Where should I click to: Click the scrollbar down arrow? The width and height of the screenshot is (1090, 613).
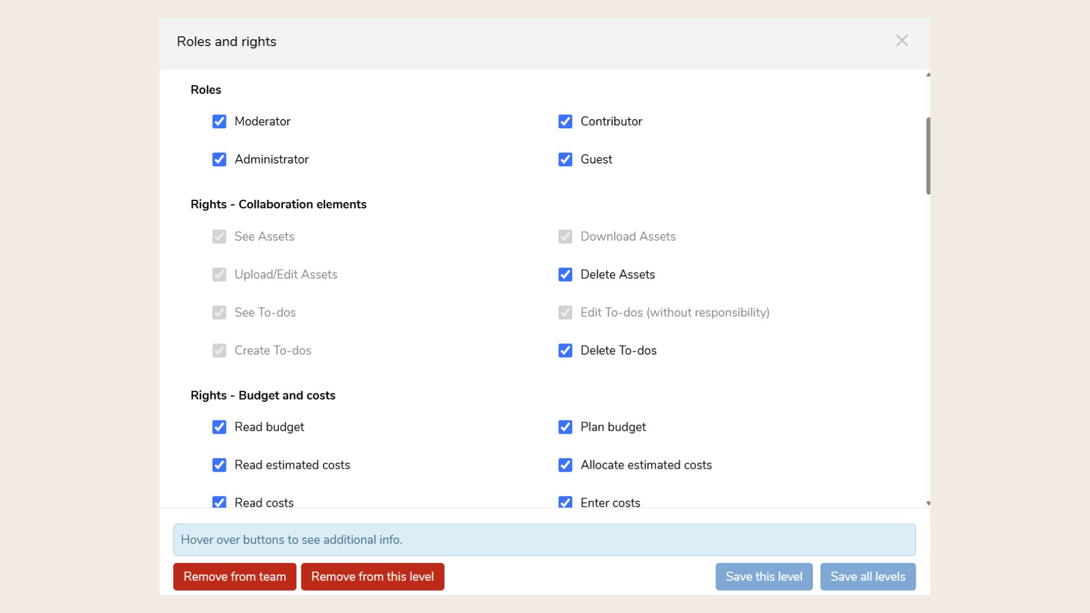click(x=928, y=503)
